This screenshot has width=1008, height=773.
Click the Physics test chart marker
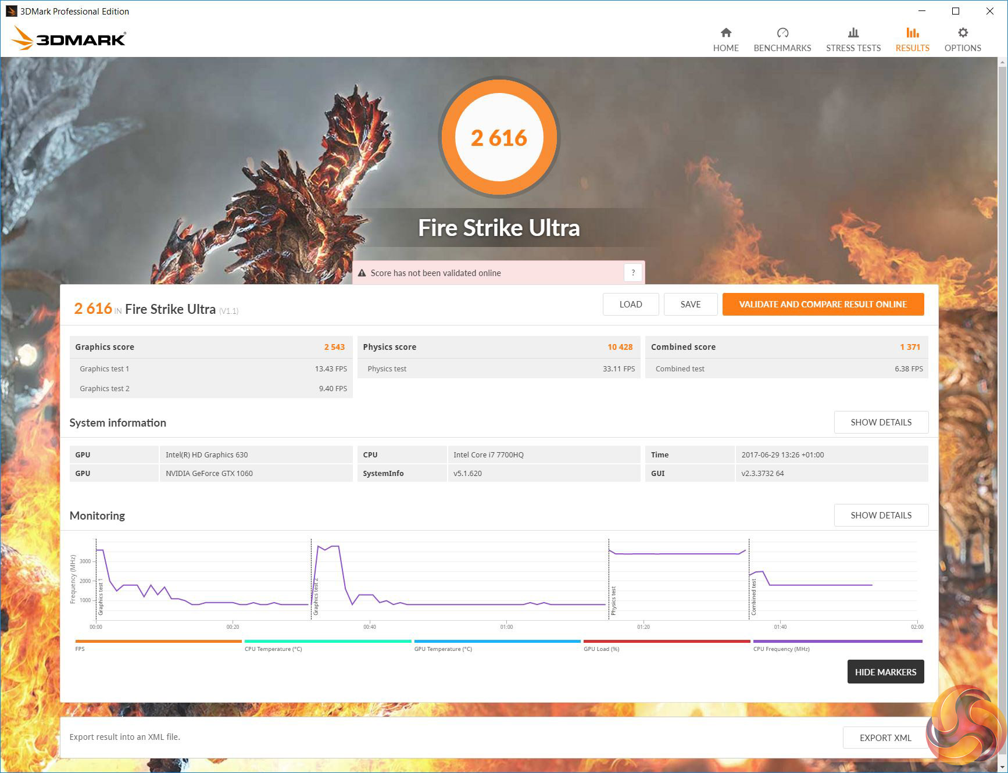coord(613,600)
